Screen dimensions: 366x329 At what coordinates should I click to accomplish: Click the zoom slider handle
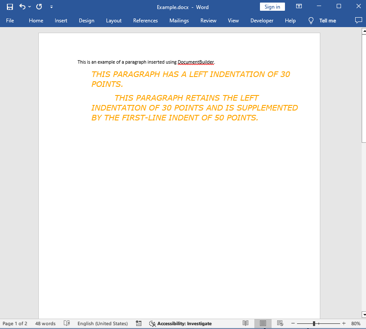[x=314, y=323]
